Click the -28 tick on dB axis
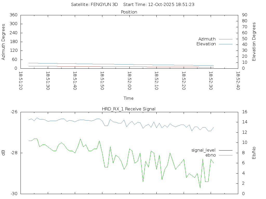Viewport: 266px width, 199px height. pos(14,153)
